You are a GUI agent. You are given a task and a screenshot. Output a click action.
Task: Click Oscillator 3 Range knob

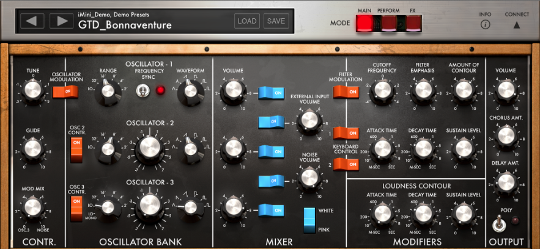108,208
